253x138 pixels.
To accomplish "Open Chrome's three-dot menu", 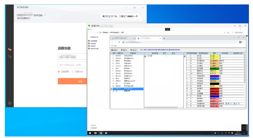I will [x=244, y=42].
